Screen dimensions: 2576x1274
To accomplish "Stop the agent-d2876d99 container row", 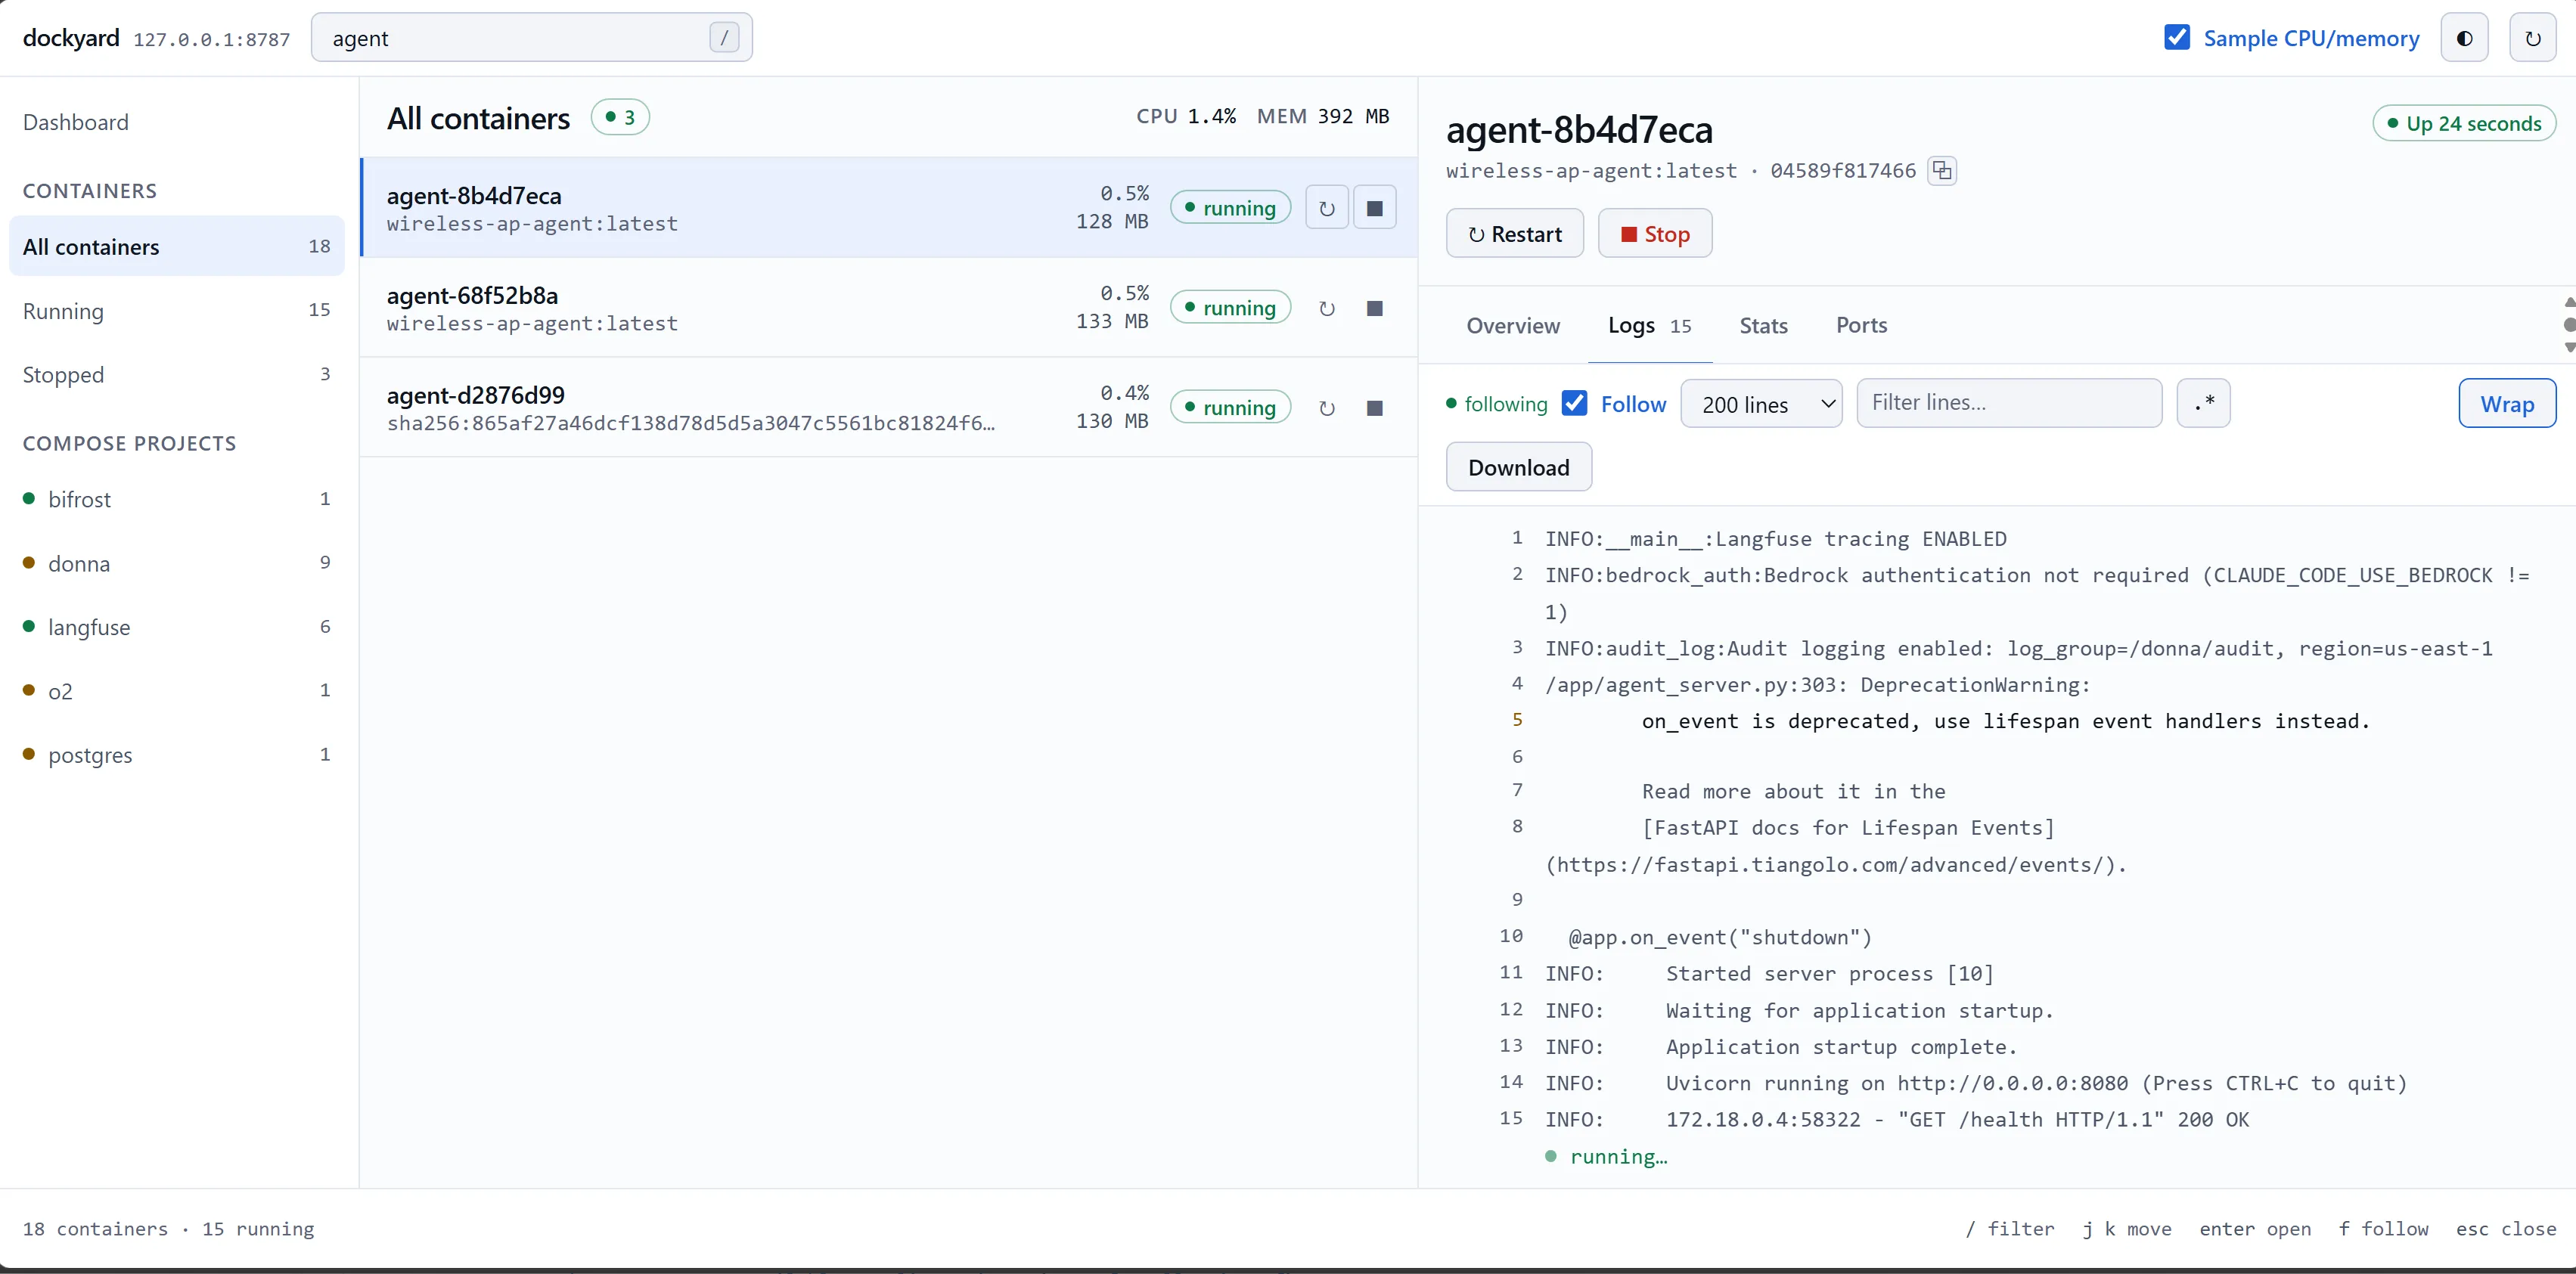I will click(x=1375, y=408).
